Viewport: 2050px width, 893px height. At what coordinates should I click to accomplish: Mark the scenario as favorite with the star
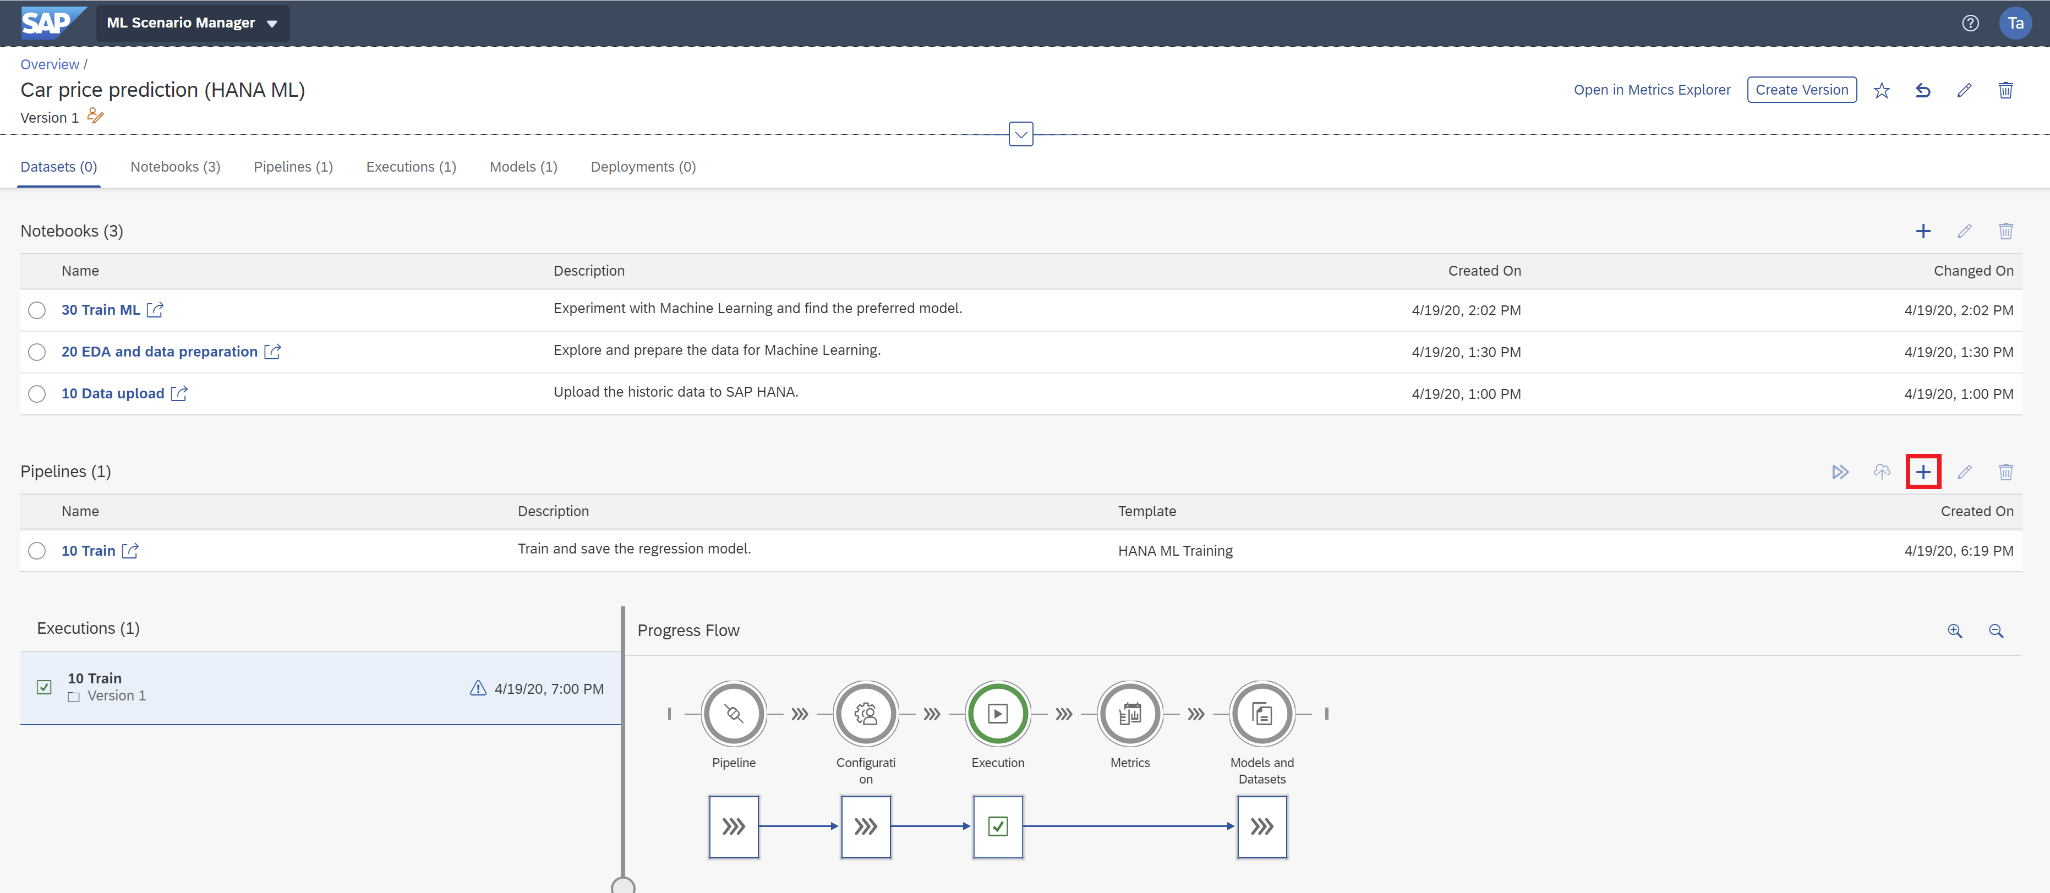tap(1881, 90)
